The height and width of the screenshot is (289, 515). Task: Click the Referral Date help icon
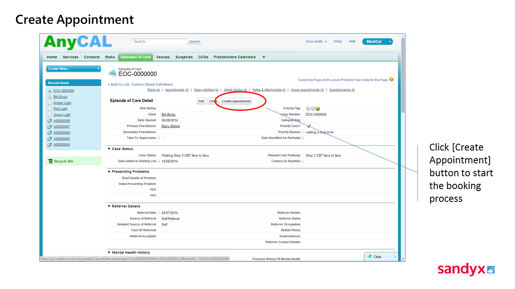click(159, 213)
